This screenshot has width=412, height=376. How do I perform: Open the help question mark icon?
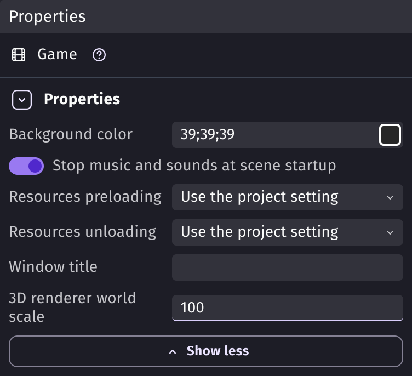click(99, 55)
